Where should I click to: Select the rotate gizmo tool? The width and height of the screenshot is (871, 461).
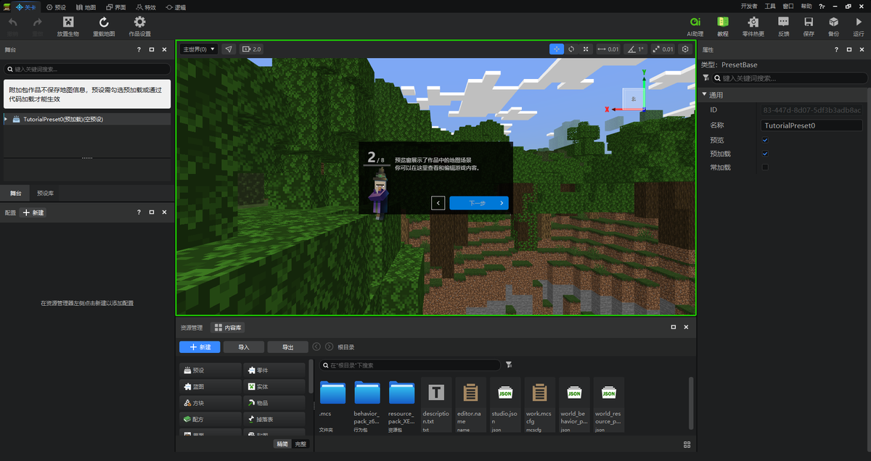tap(571, 49)
